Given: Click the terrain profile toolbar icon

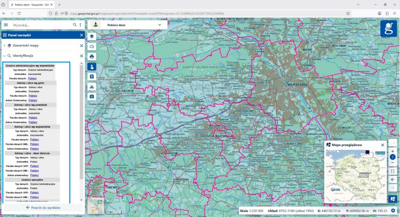Looking at the screenshot, I should (92, 87).
